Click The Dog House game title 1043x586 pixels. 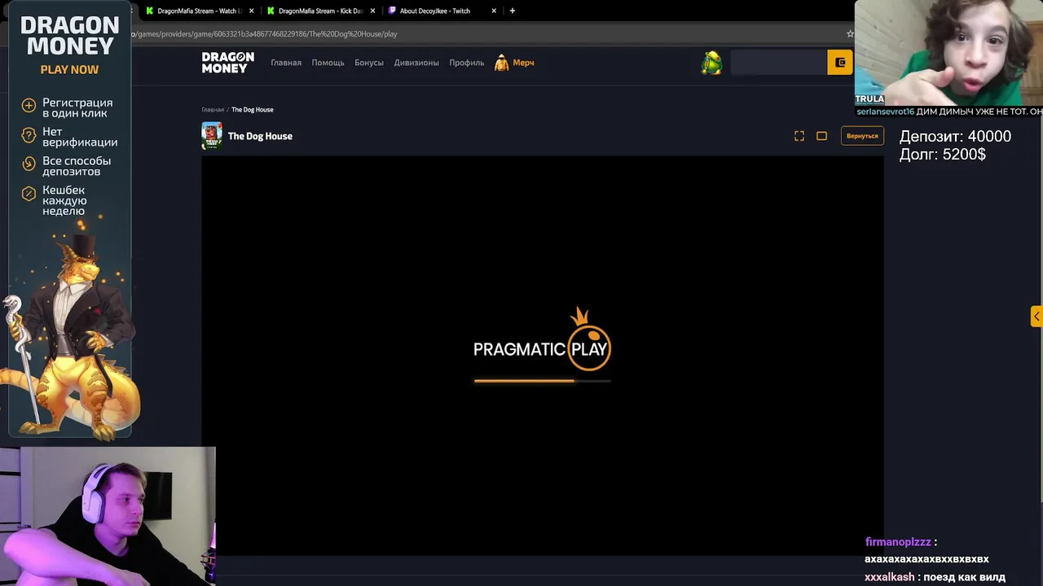(260, 136)
